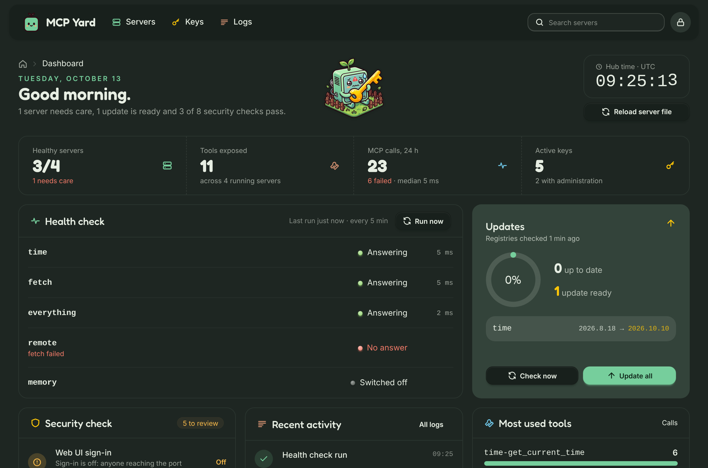This screenshot has width=708, height=468.
Task: Click the Health check pulse icon
Action: pos(35,221)
